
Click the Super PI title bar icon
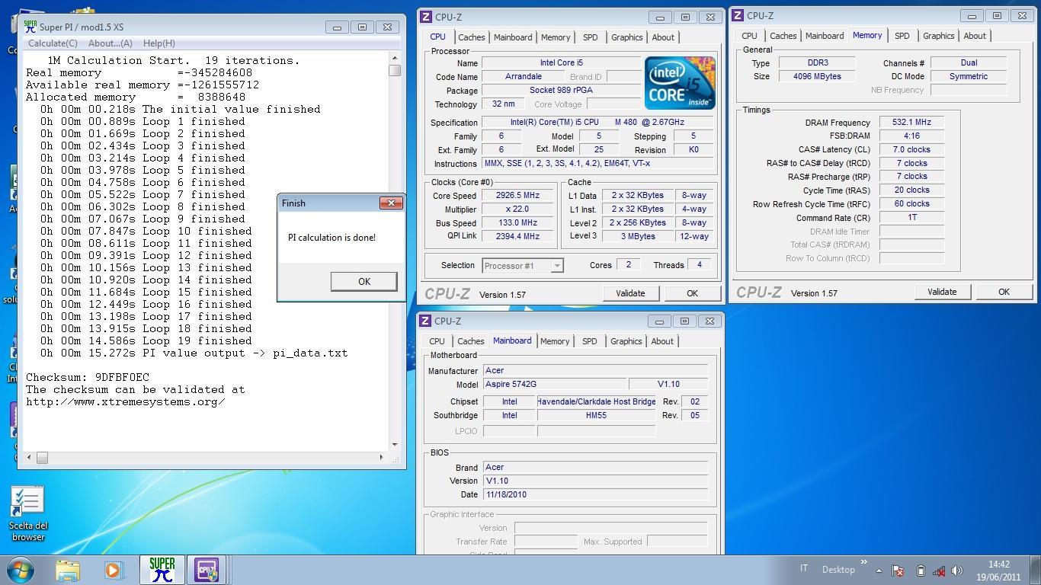(30, 27)
